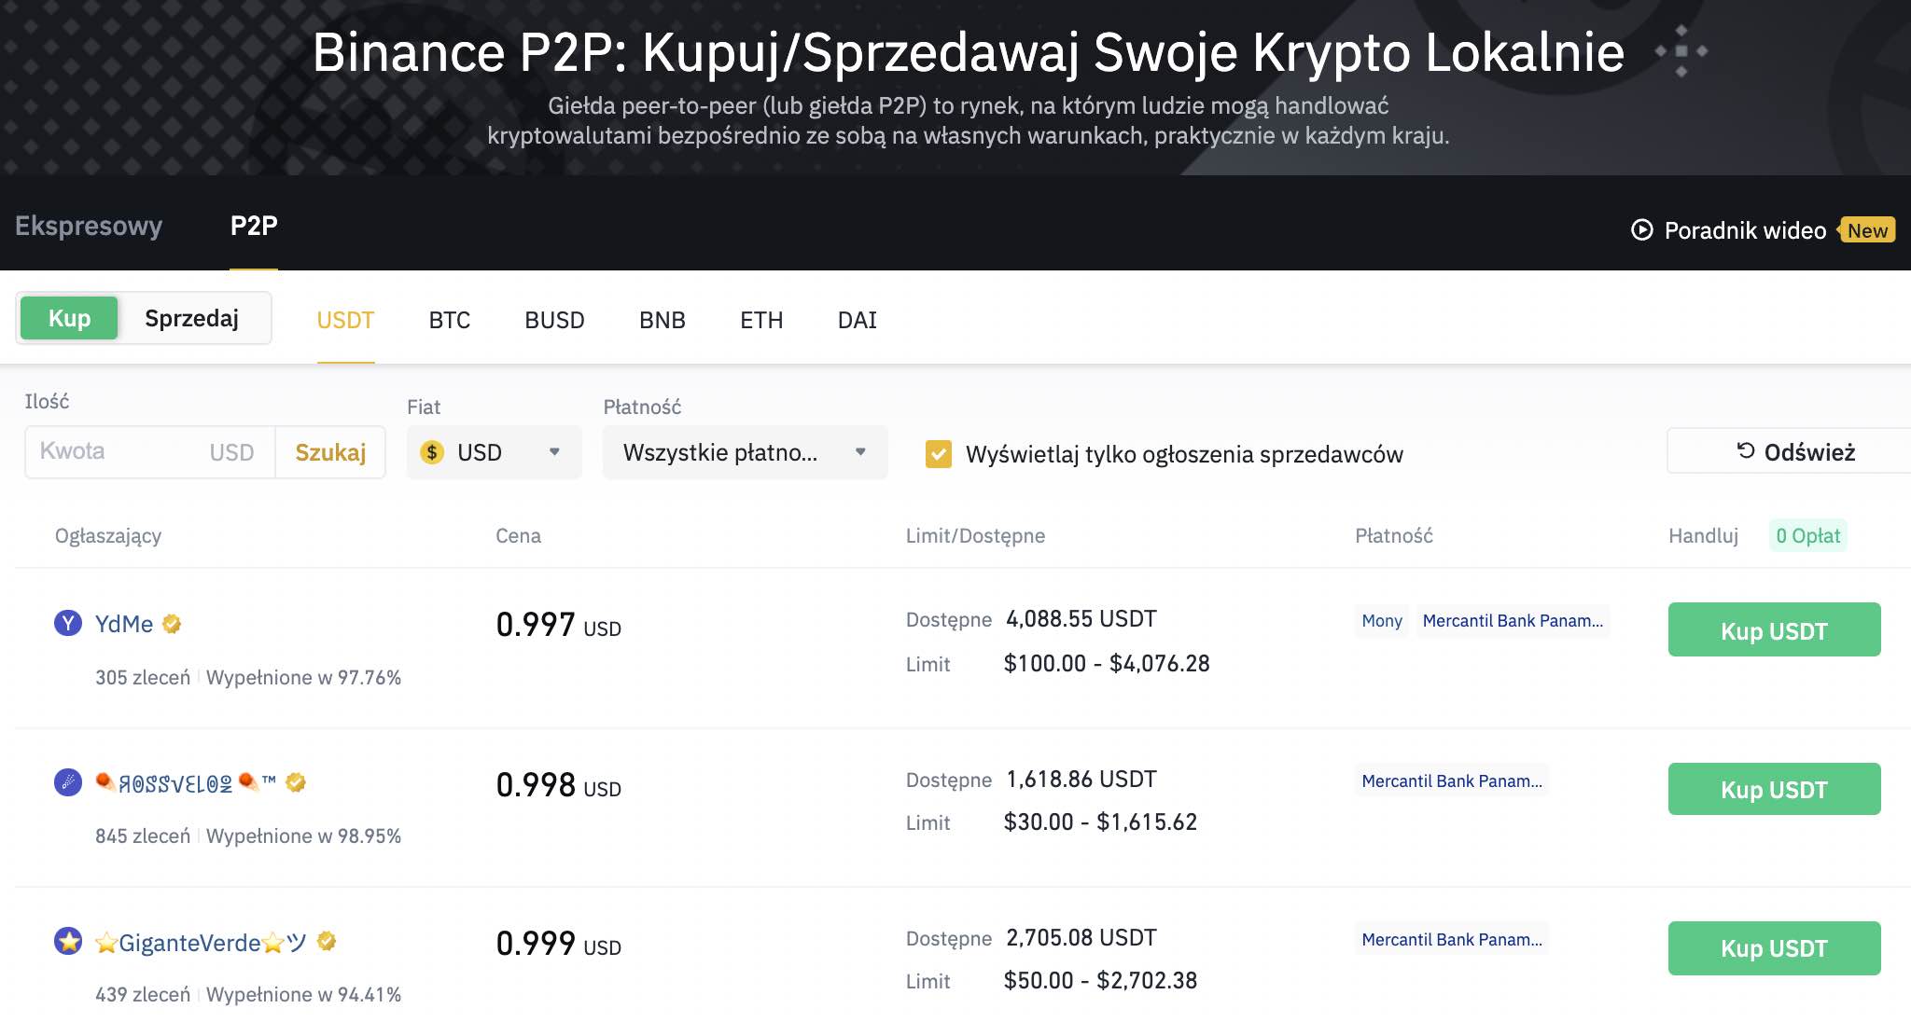Click the verified badge next to YdMe
This screenshot has width=1911, height=1022.
tap(172, 624)
